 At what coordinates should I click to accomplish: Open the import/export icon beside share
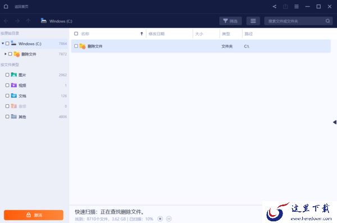285,6
